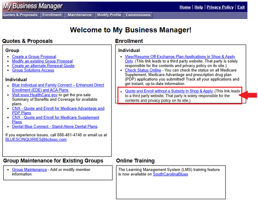This screenshot has width=258, height=201.
Task: Click Exit to log out
Action: pos(241,7)
